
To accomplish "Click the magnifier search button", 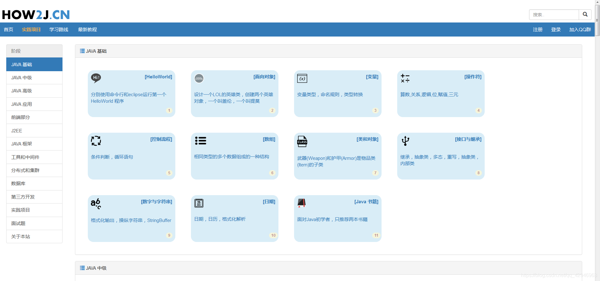I will 585,15.
